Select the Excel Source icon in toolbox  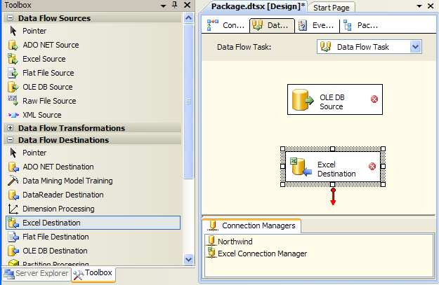(x=13, y=59)
